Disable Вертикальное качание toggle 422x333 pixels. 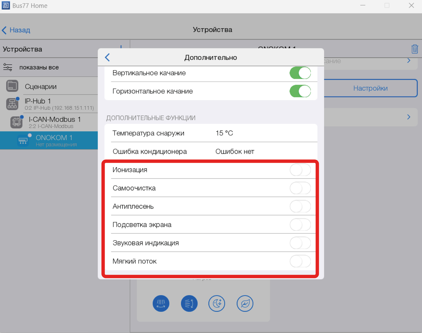(x=300, y=73)
